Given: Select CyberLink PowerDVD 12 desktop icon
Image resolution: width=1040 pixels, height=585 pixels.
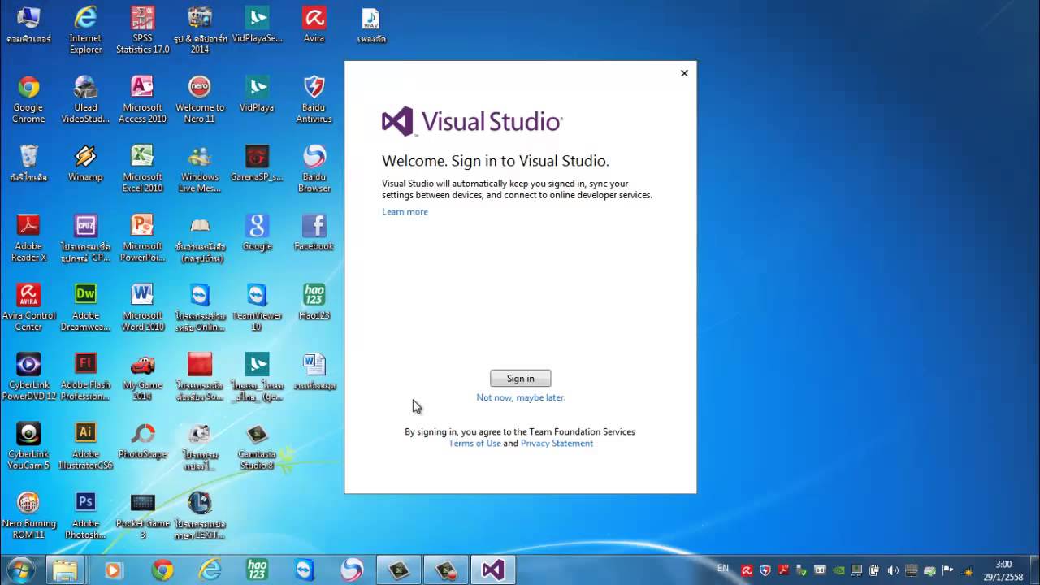Looking at the screenshot, I should tap(28, 377).
